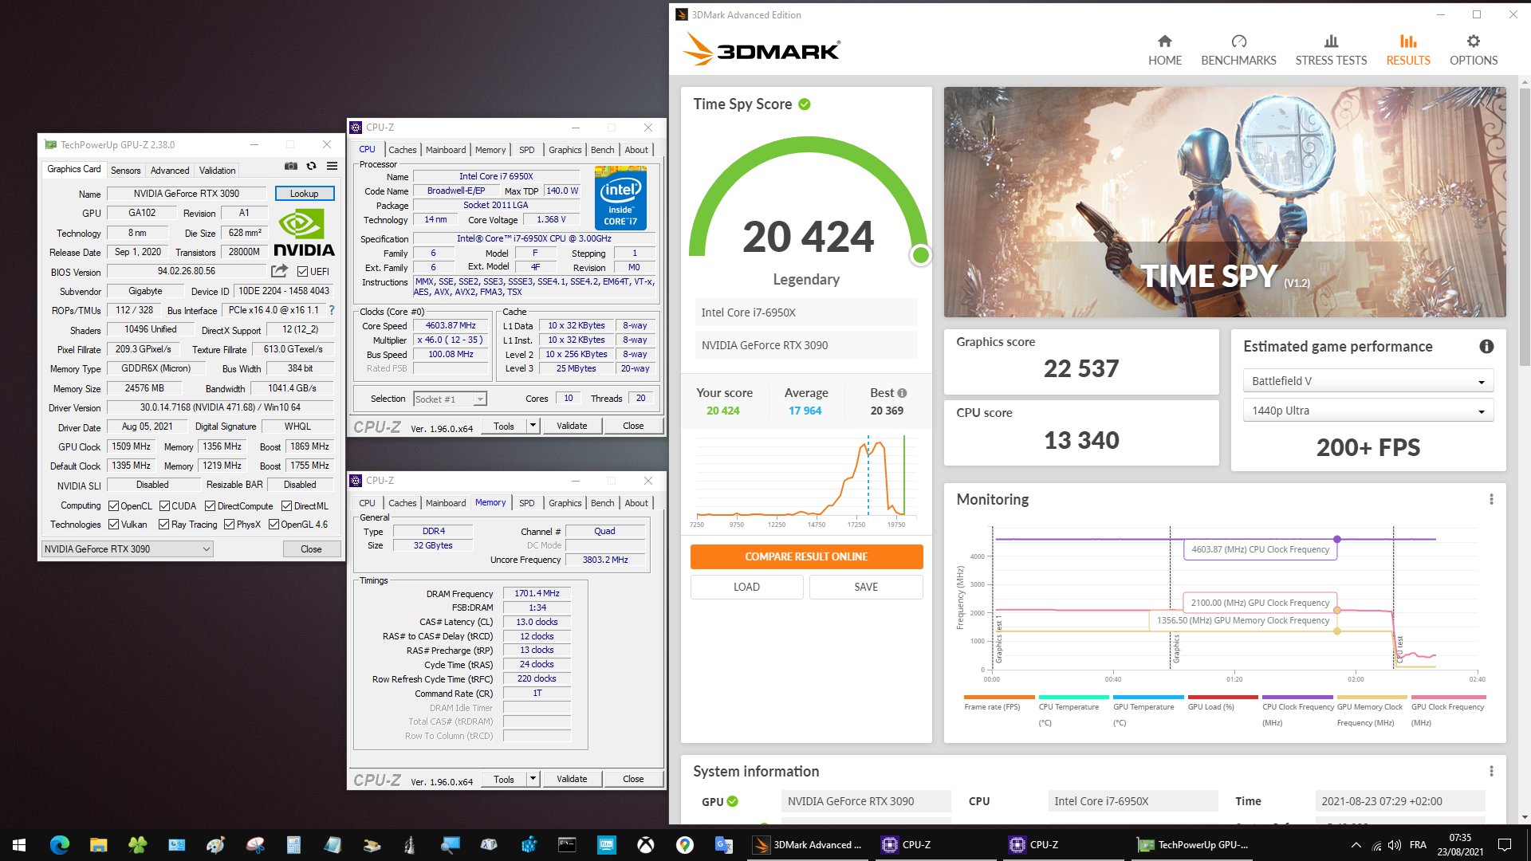Launch Microsoft Edge from taskbar

tap(59, 844)
